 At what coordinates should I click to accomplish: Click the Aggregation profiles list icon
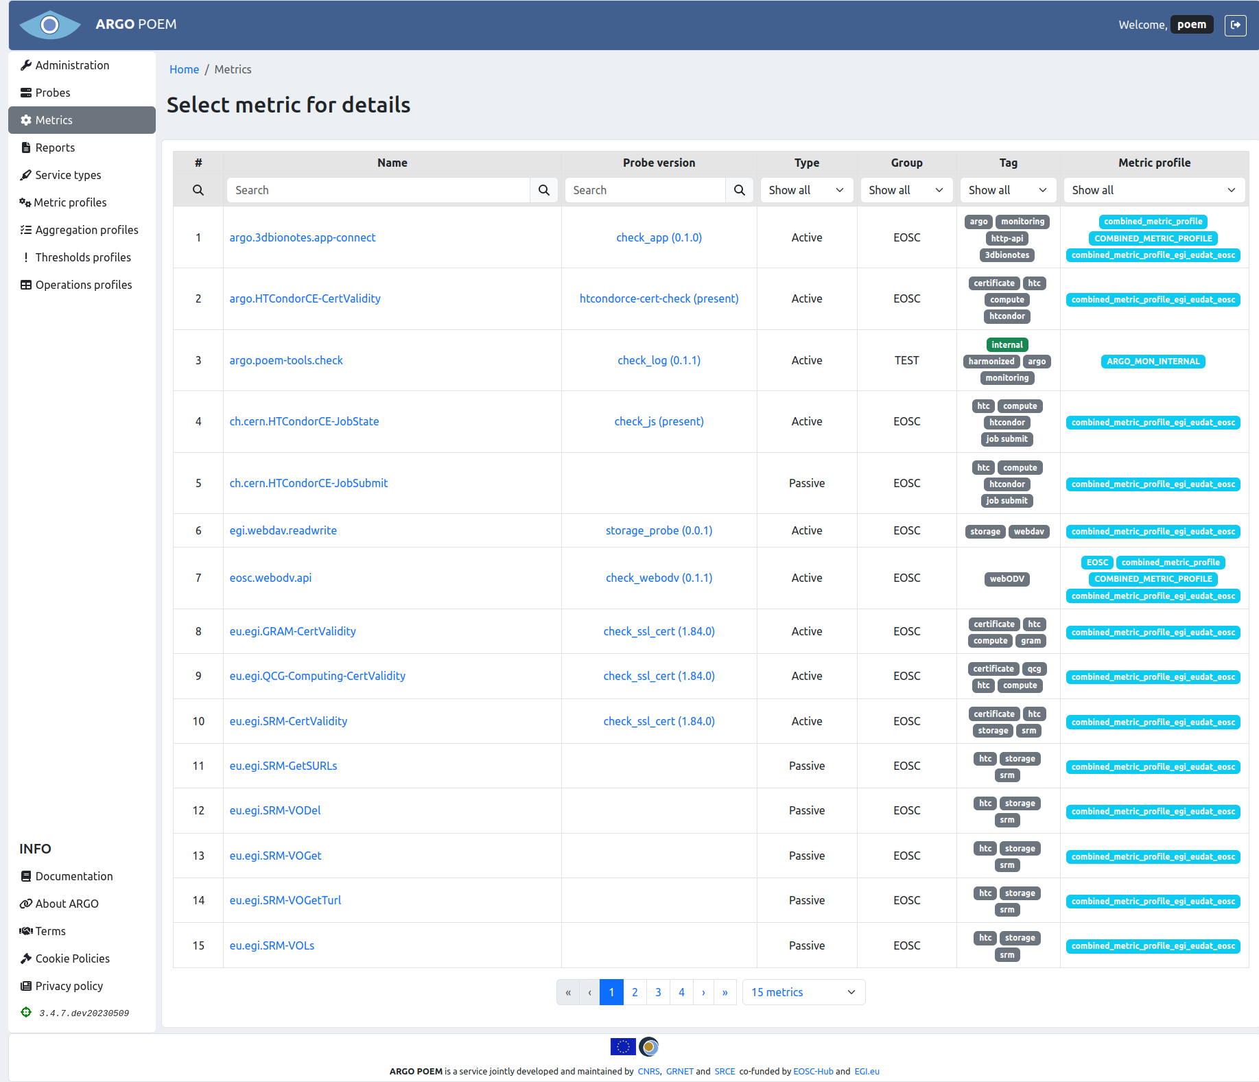point(26,230)
